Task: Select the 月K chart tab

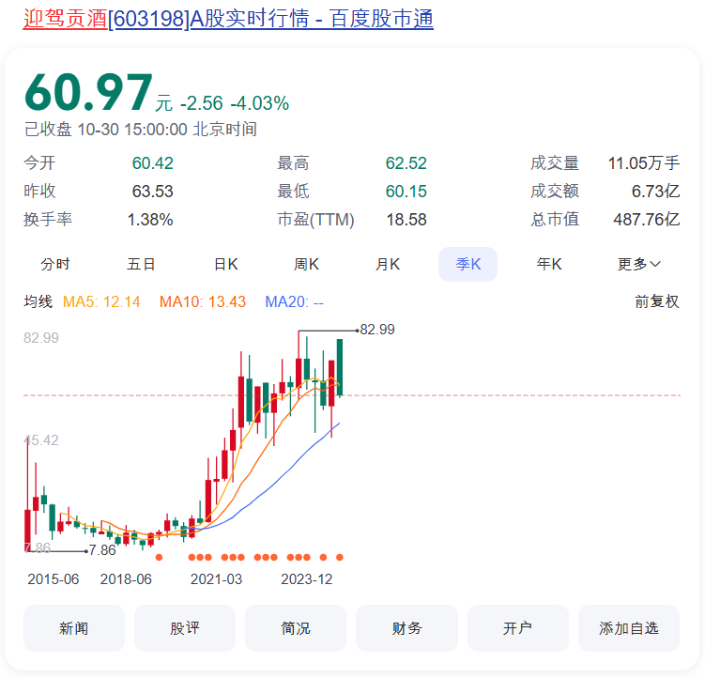Action: pyautogui.click(x=388, y=264)
